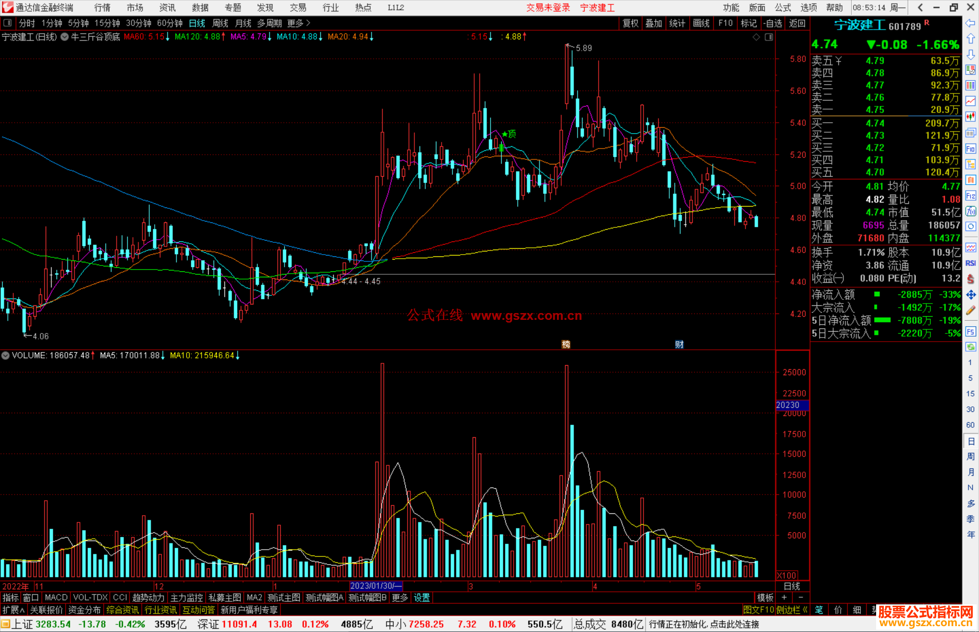
Task: Select the 1 minute period in sidebar
Action: click(x=970, y=362)
